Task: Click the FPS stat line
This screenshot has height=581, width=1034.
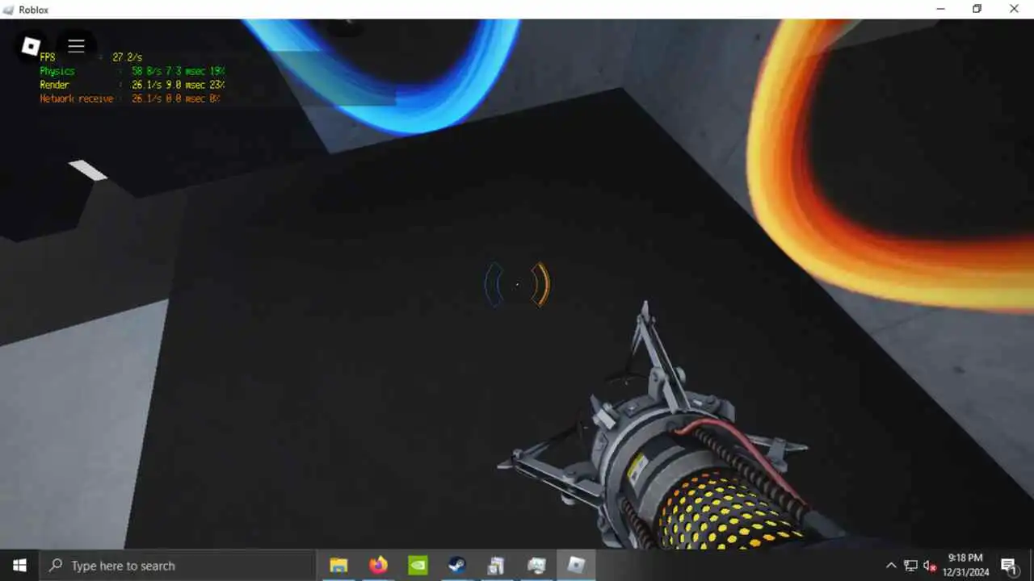Action: pos(90,57)
